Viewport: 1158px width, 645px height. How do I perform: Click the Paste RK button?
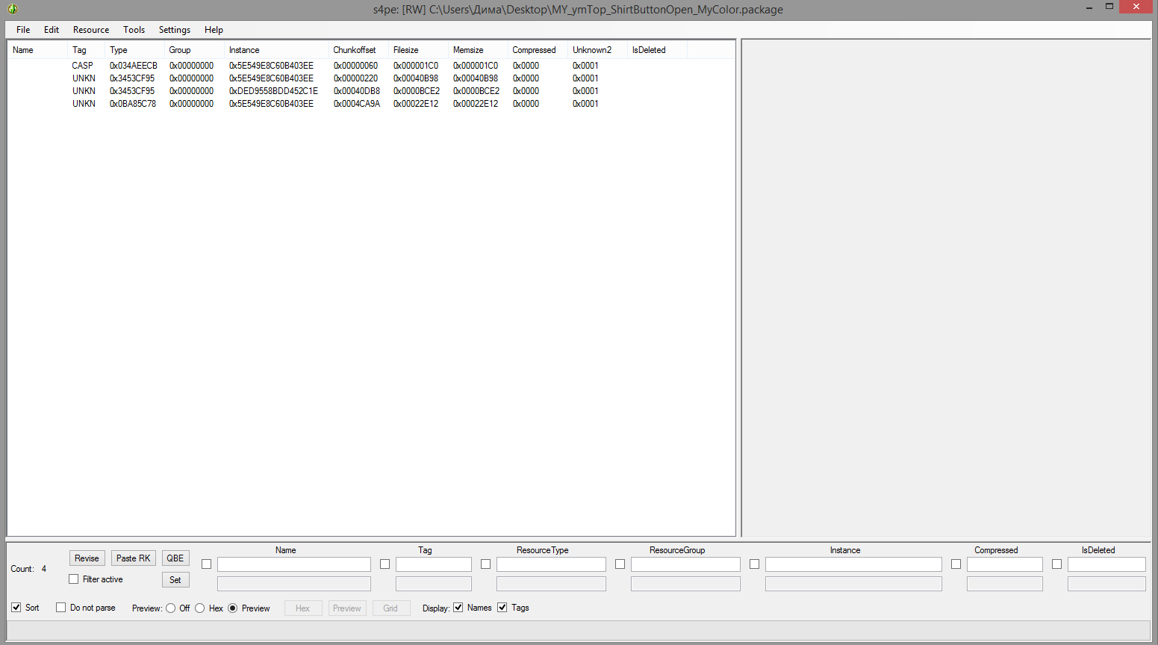[133, 558]
